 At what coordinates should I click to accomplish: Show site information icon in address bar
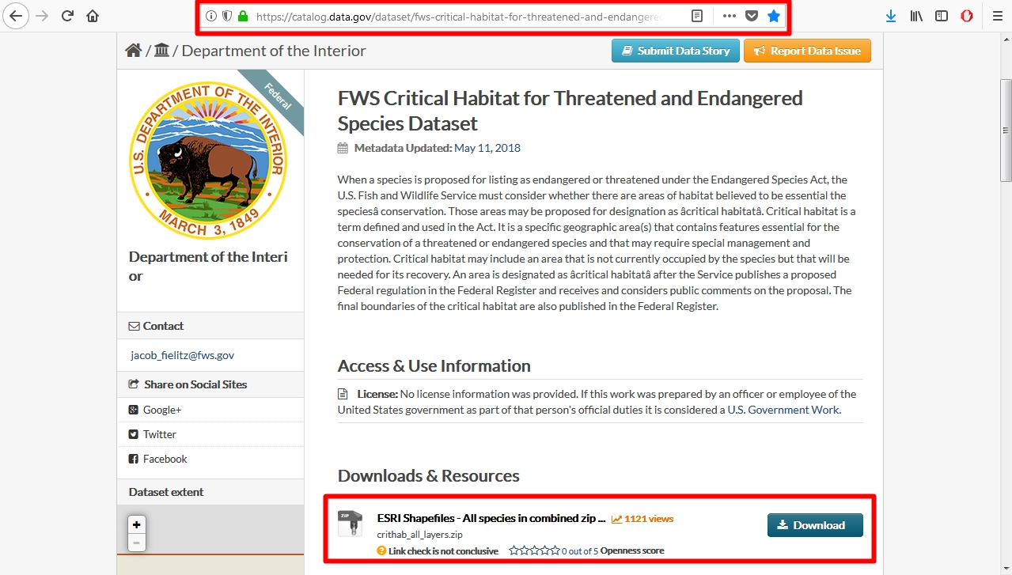coord(211,16)
